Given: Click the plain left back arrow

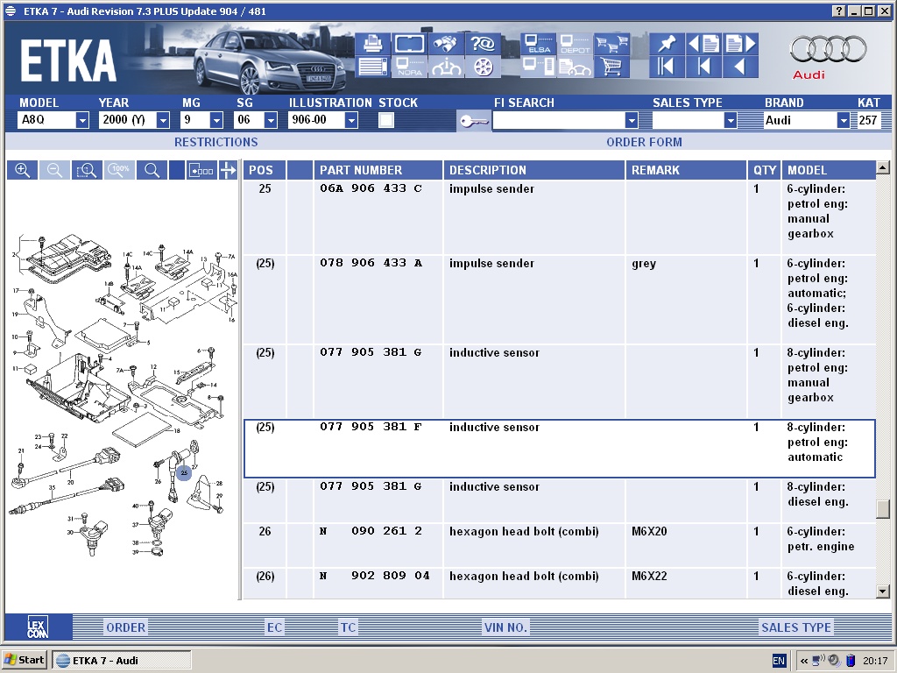Looking at the screenshot, I should (740, 67).
